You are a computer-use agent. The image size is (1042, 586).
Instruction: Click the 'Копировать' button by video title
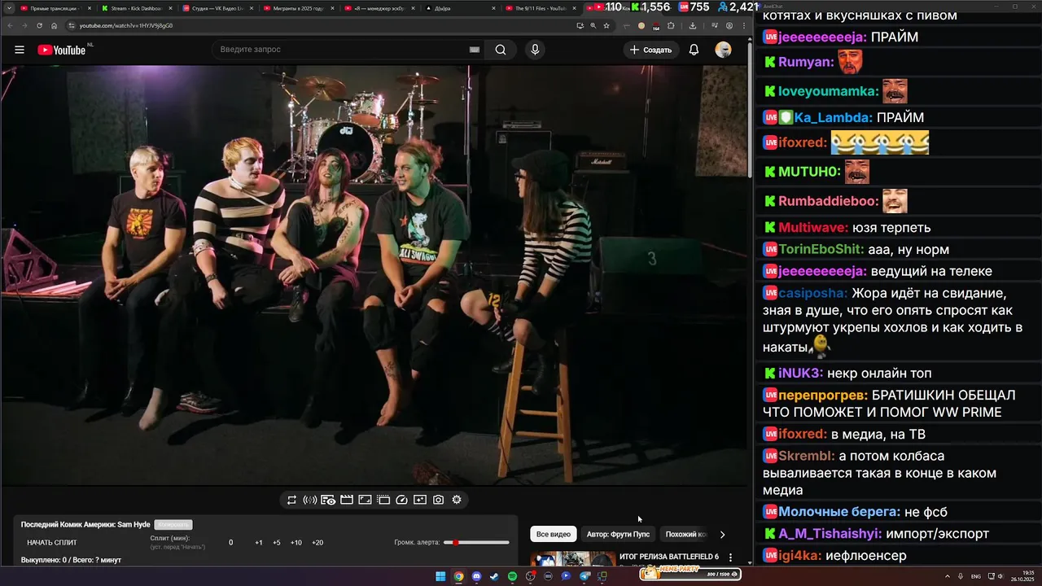click(173, 525)
